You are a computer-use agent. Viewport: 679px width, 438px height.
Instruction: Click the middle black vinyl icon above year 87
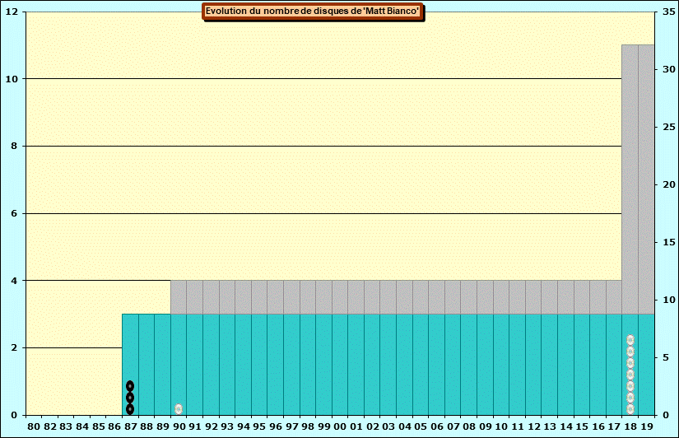click(x=130, y=398)
